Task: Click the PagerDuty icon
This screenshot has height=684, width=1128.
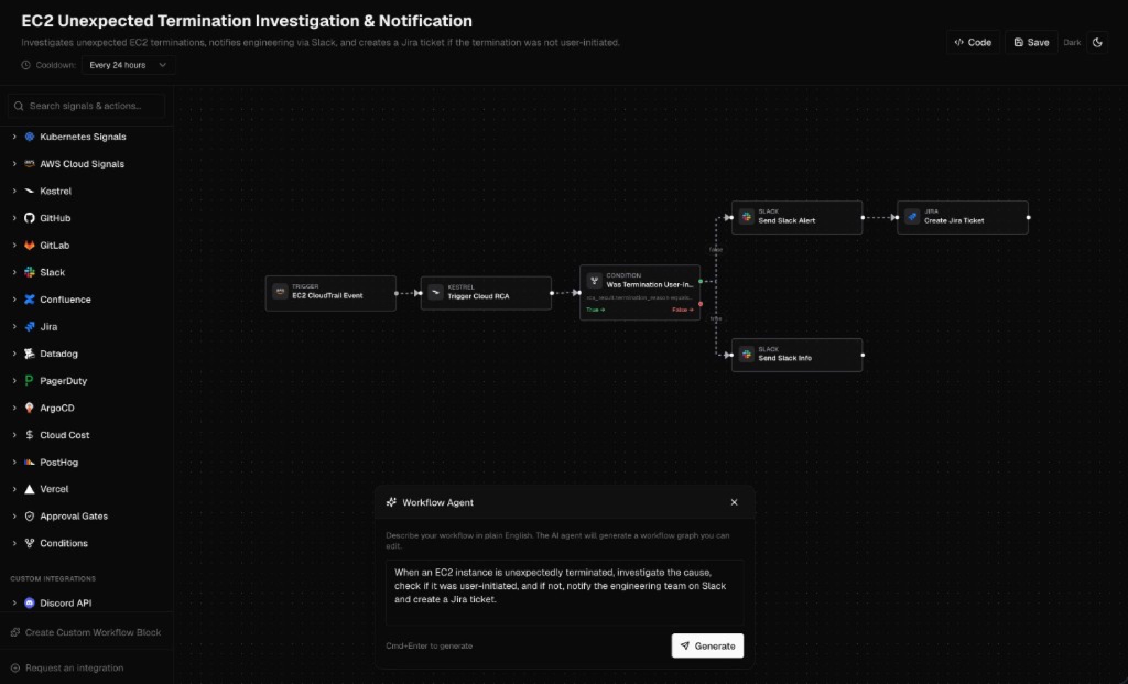Action: coord(30,381)
